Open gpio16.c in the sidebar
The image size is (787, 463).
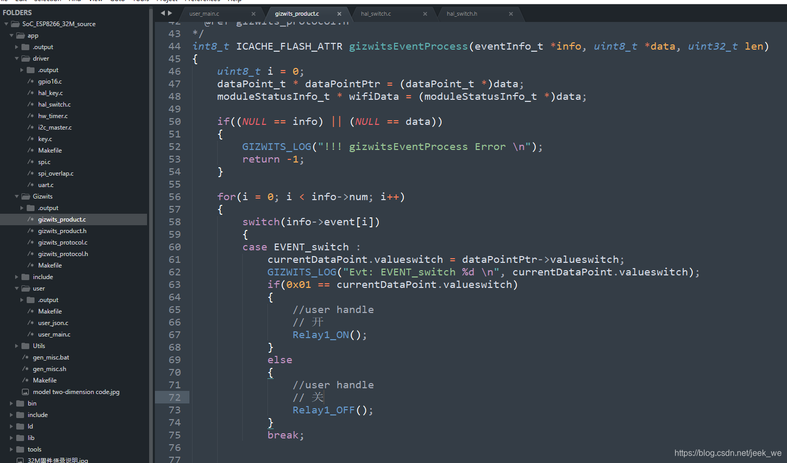(50, 82)
